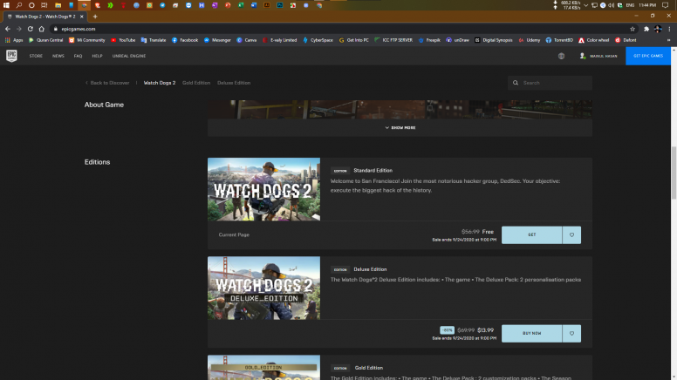Open Windows search from the taskbar

pyautogui.click(x=19, y=5)
